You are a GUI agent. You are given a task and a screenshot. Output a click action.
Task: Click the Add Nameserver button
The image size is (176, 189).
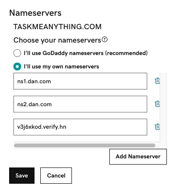[x=138, y=156]
